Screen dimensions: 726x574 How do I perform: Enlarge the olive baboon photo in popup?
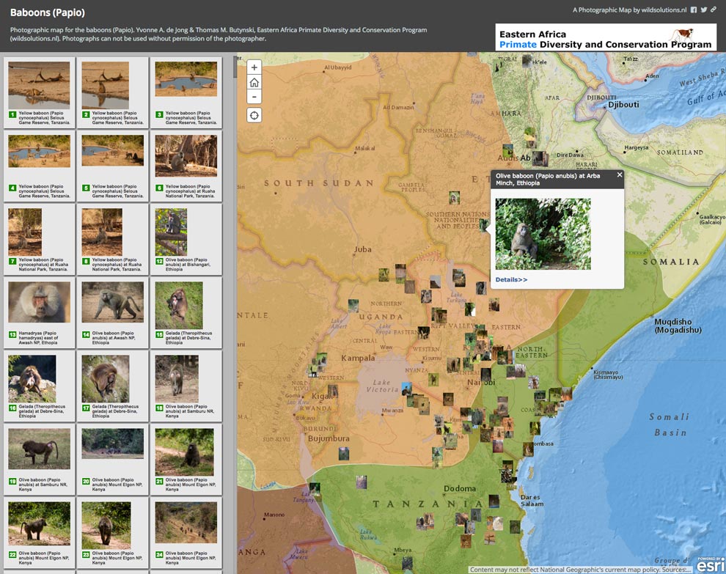point(543,234)
